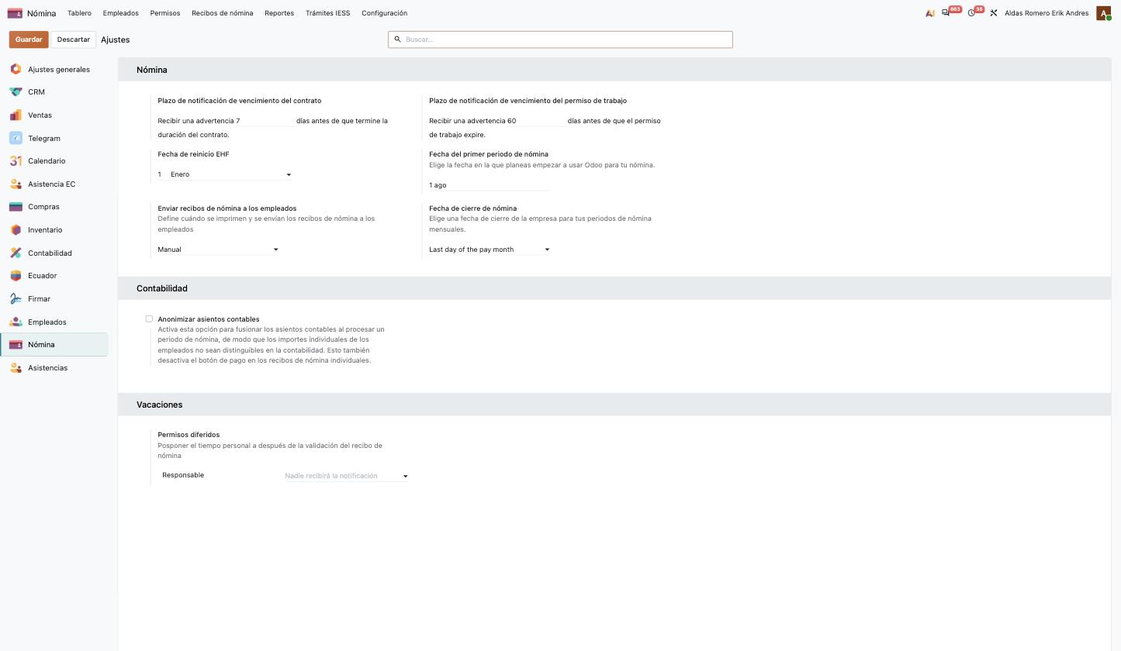The height and width of the screenshot is (651, 1121).
Task: Open the Responsable dropdown field
Action: tap(346, 476)
